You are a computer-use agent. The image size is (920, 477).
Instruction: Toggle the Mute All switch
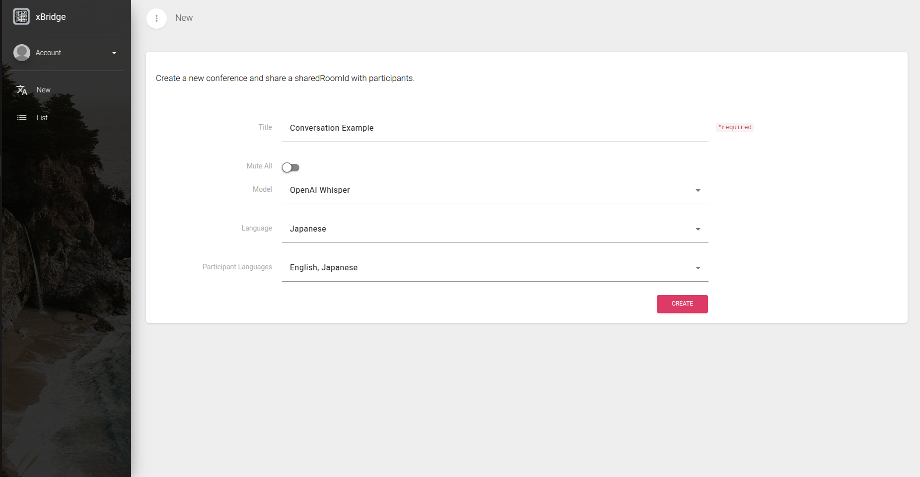coord(290,167)
